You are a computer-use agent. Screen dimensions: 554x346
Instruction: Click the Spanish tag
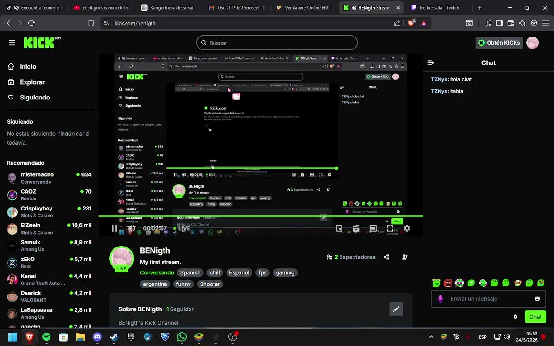190,272
